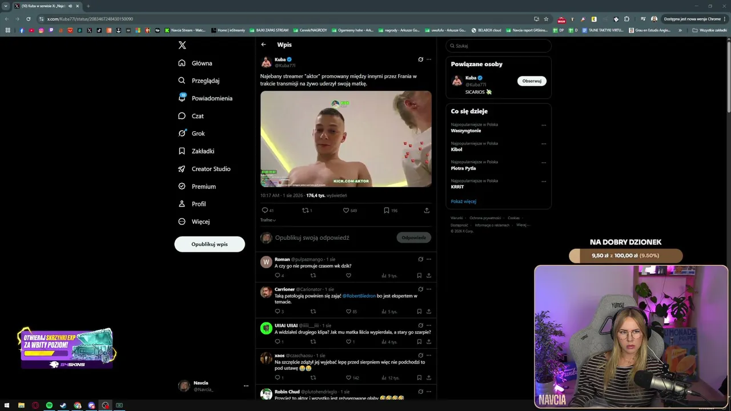The image size is (731, 411).
Task: Open the Navcia Stream bookmark
Action: pos(186,30)
